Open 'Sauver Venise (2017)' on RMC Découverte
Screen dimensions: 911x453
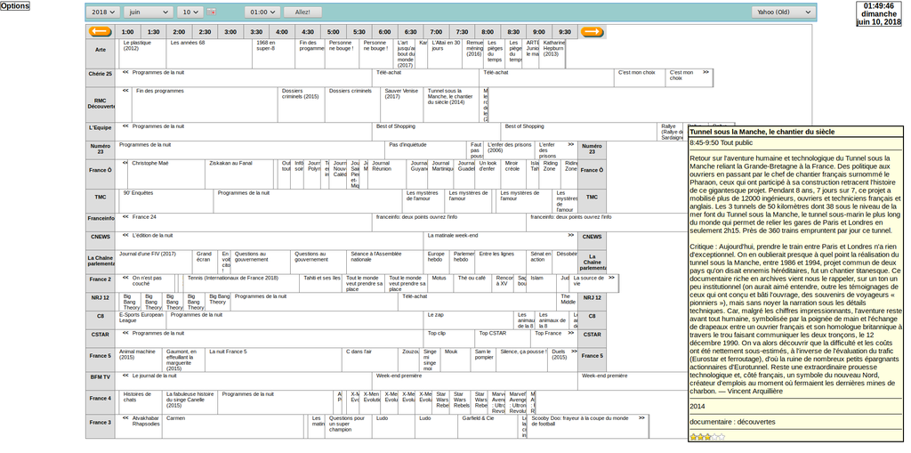click(x=402, y=105)
